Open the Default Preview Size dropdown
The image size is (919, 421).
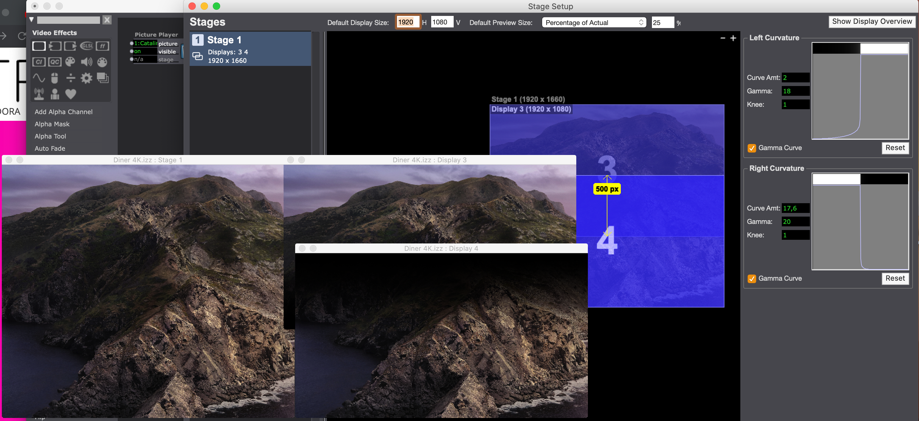(x=594, y=23)
